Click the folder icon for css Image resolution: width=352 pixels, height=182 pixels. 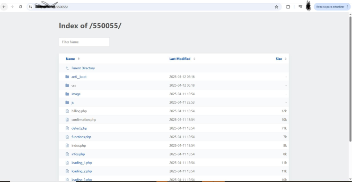click(67, 85)
